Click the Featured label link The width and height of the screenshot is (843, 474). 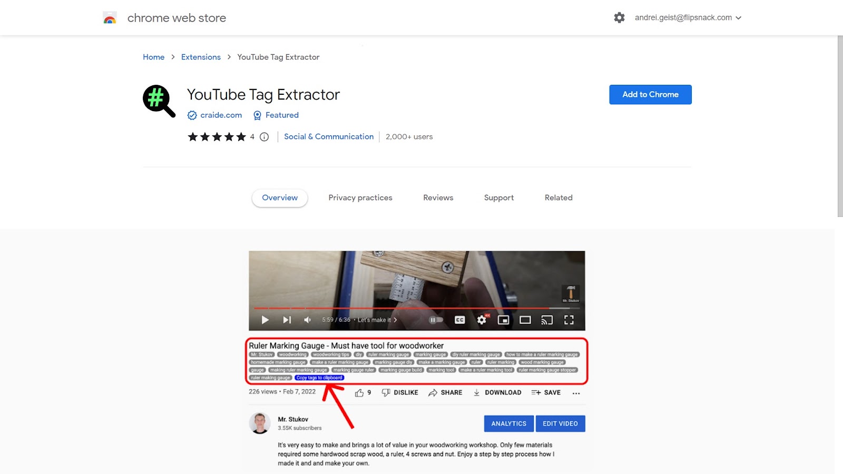point(282,115)
